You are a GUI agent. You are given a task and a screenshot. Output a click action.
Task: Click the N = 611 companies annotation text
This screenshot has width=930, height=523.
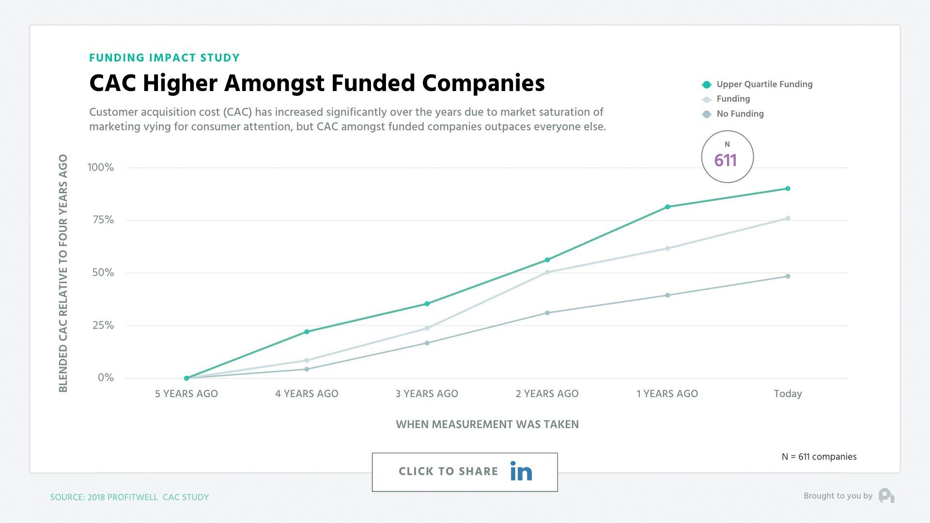pyautogui.click(x=819, y=456)
